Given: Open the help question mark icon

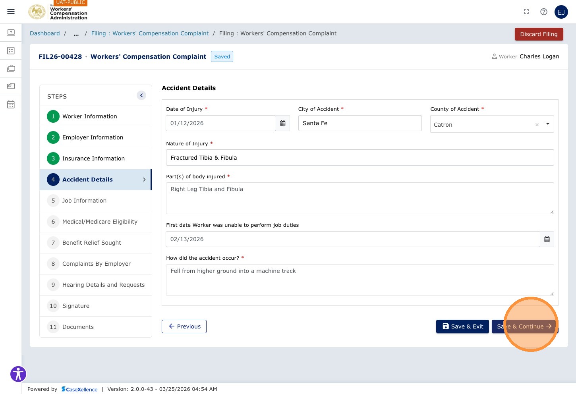Looking at the screenshot, I should coord(544,12).
